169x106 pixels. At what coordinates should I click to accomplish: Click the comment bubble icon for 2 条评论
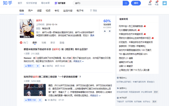click(43, 66)
